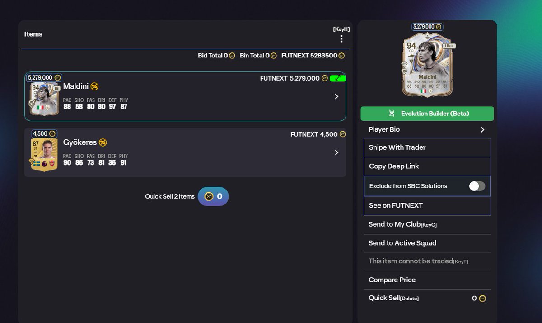Click the Maldini player name text

coord(75,86)
